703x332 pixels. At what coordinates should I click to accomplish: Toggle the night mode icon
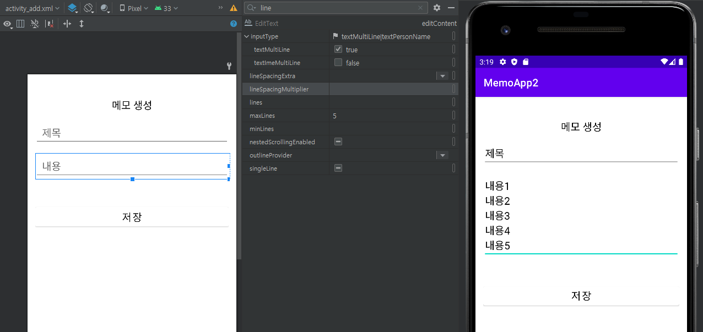[106, 8]
